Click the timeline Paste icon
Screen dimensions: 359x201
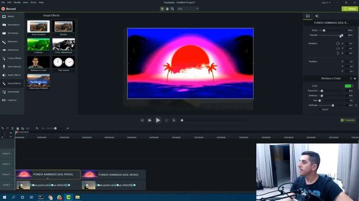click(22, 128)
